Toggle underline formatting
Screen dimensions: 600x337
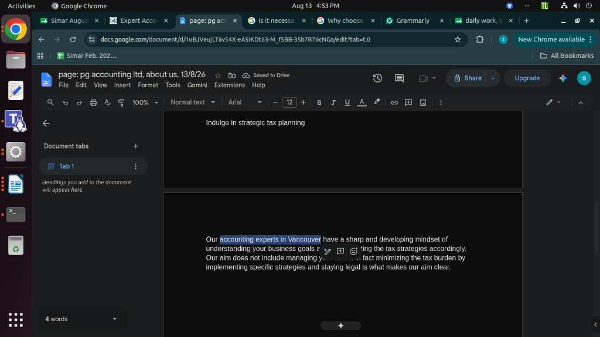click(347, 102)
